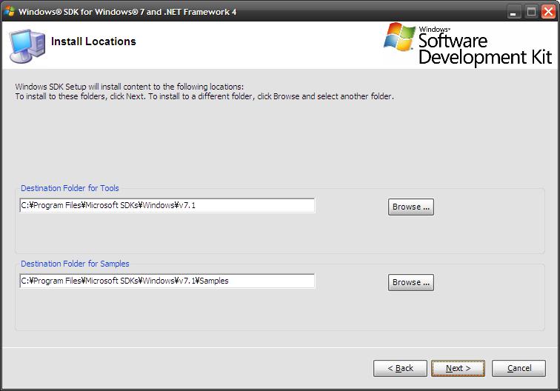Click the Next button

(458, 368)
